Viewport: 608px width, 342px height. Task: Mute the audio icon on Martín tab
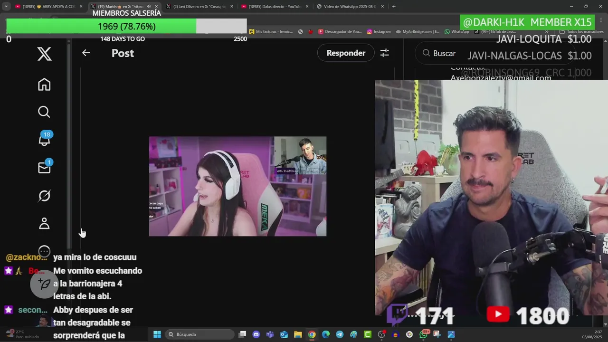tap(149, 6)
